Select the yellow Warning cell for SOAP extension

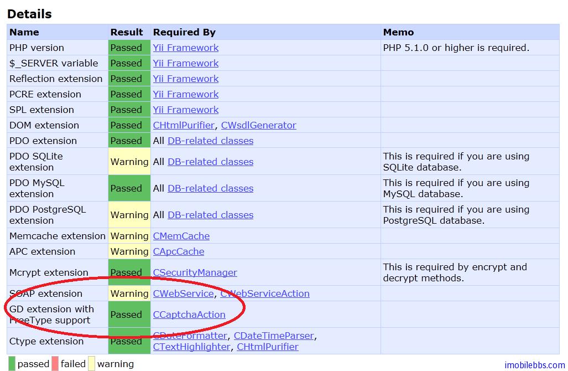[x=129, y=293]
